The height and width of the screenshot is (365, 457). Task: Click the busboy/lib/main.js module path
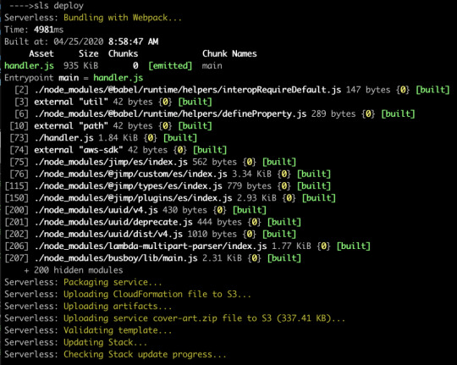click(116, 258)
